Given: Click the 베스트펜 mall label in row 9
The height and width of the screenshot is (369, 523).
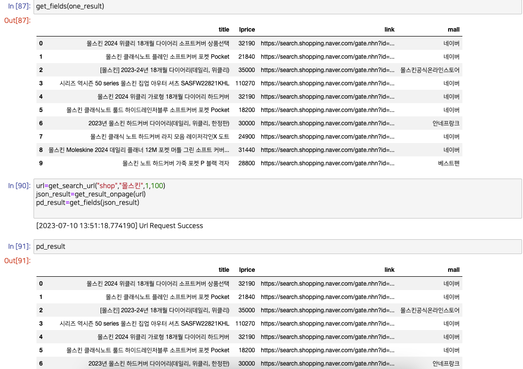Looking at the screenshot, I should tap(449, 163).
